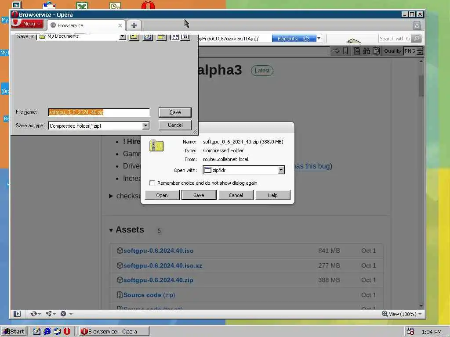Open the View (100%) zoom dropdown
450x337 pixels.
point(405,314)
